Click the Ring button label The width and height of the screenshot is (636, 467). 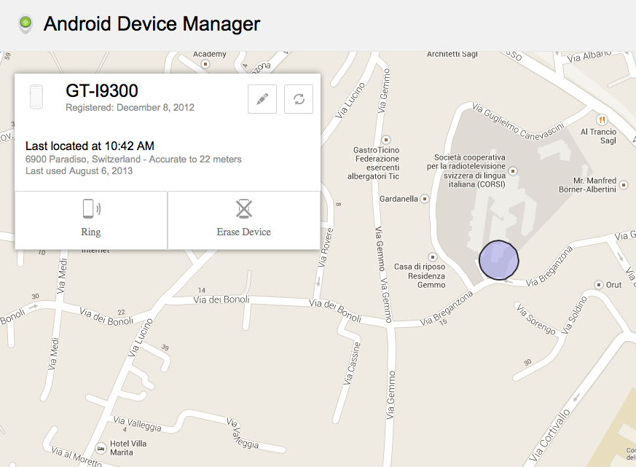(91, 232)
